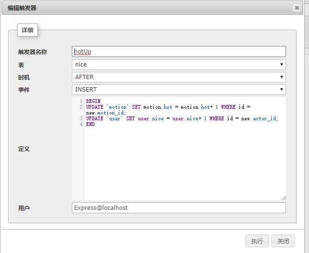Click the UPDATE `user` statement line
This screenshot has height=253, width=309.
pyautogui.click(x=182, y=119)
